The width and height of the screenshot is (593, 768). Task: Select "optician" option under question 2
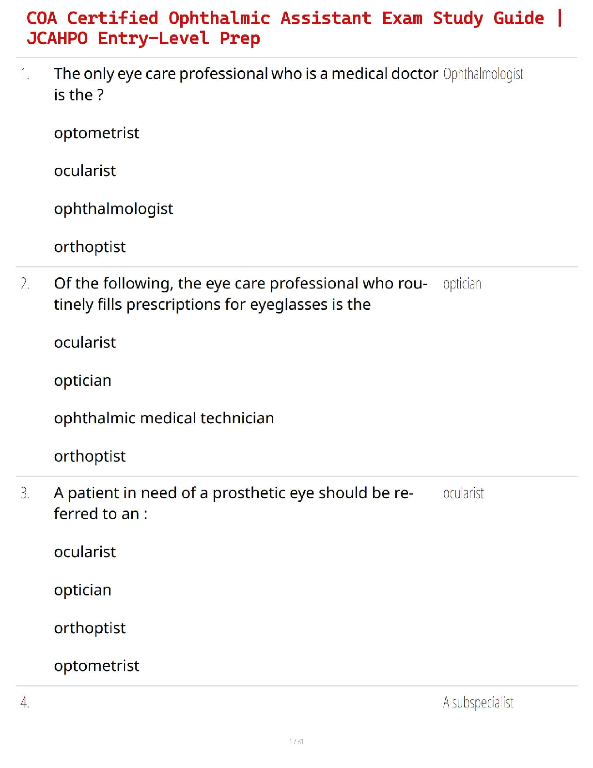pos(82,381)
